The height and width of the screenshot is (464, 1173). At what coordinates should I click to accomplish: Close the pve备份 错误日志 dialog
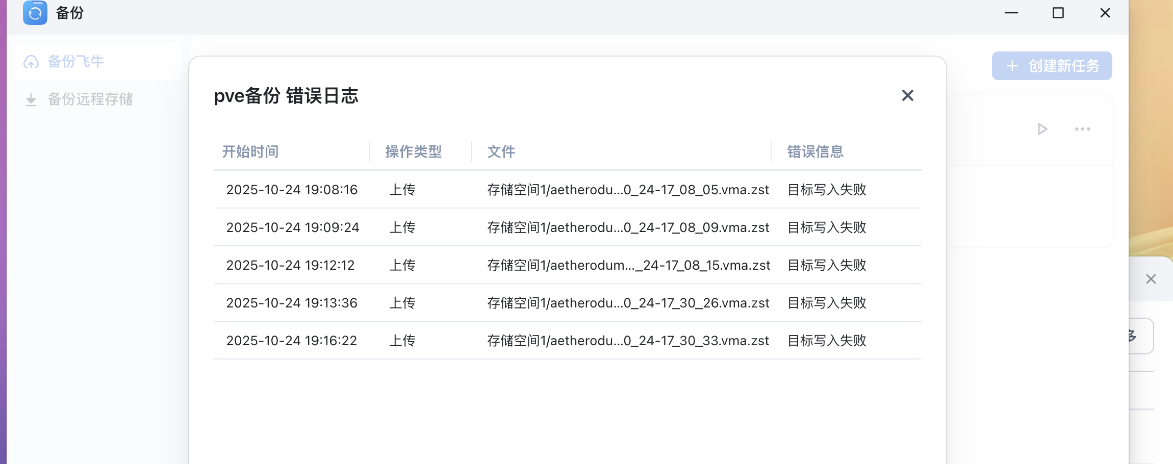point(907,95)
